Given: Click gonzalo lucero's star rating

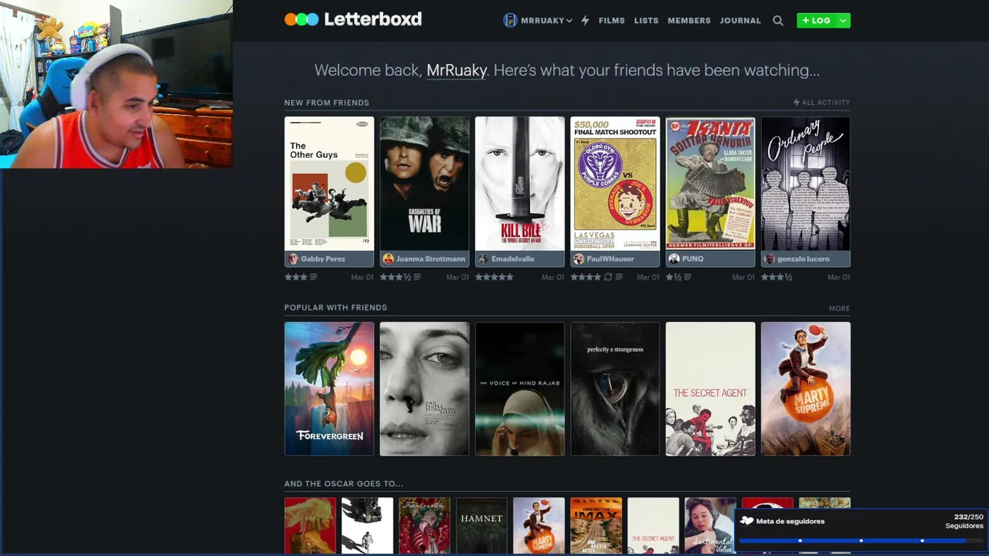Looking at the screenshot, I should coord(777,277).
